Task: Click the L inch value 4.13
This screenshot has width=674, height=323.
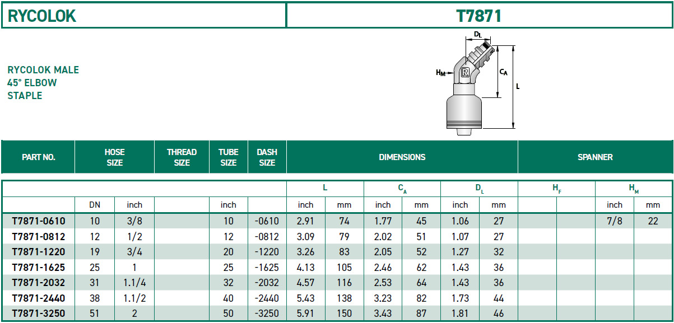Action: 306,267
